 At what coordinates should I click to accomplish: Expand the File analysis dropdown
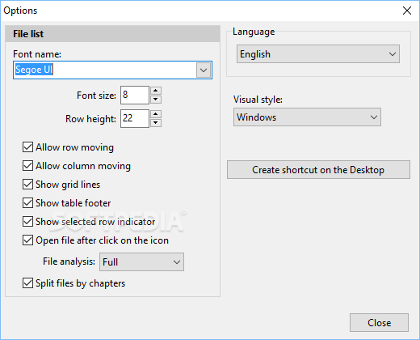[x=141, y=261]
